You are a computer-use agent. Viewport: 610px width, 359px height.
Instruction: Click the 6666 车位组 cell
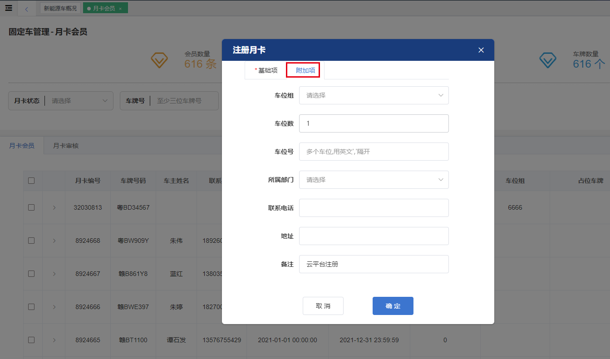515,207
